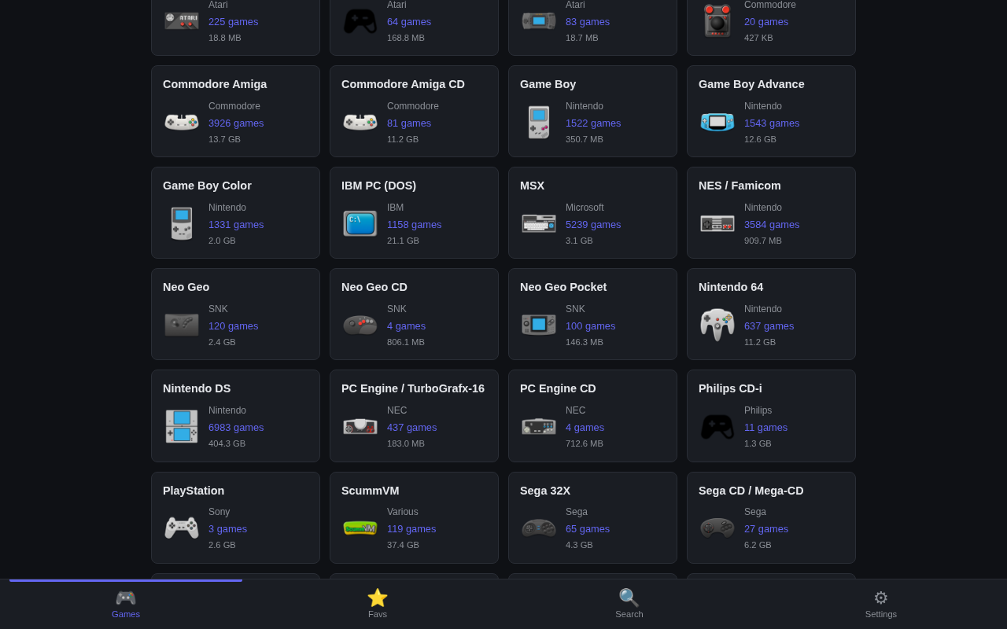Click the Philips CD-i gamepad icon
Viewport: 1007px width, 629px height.
tap(717, 427)
